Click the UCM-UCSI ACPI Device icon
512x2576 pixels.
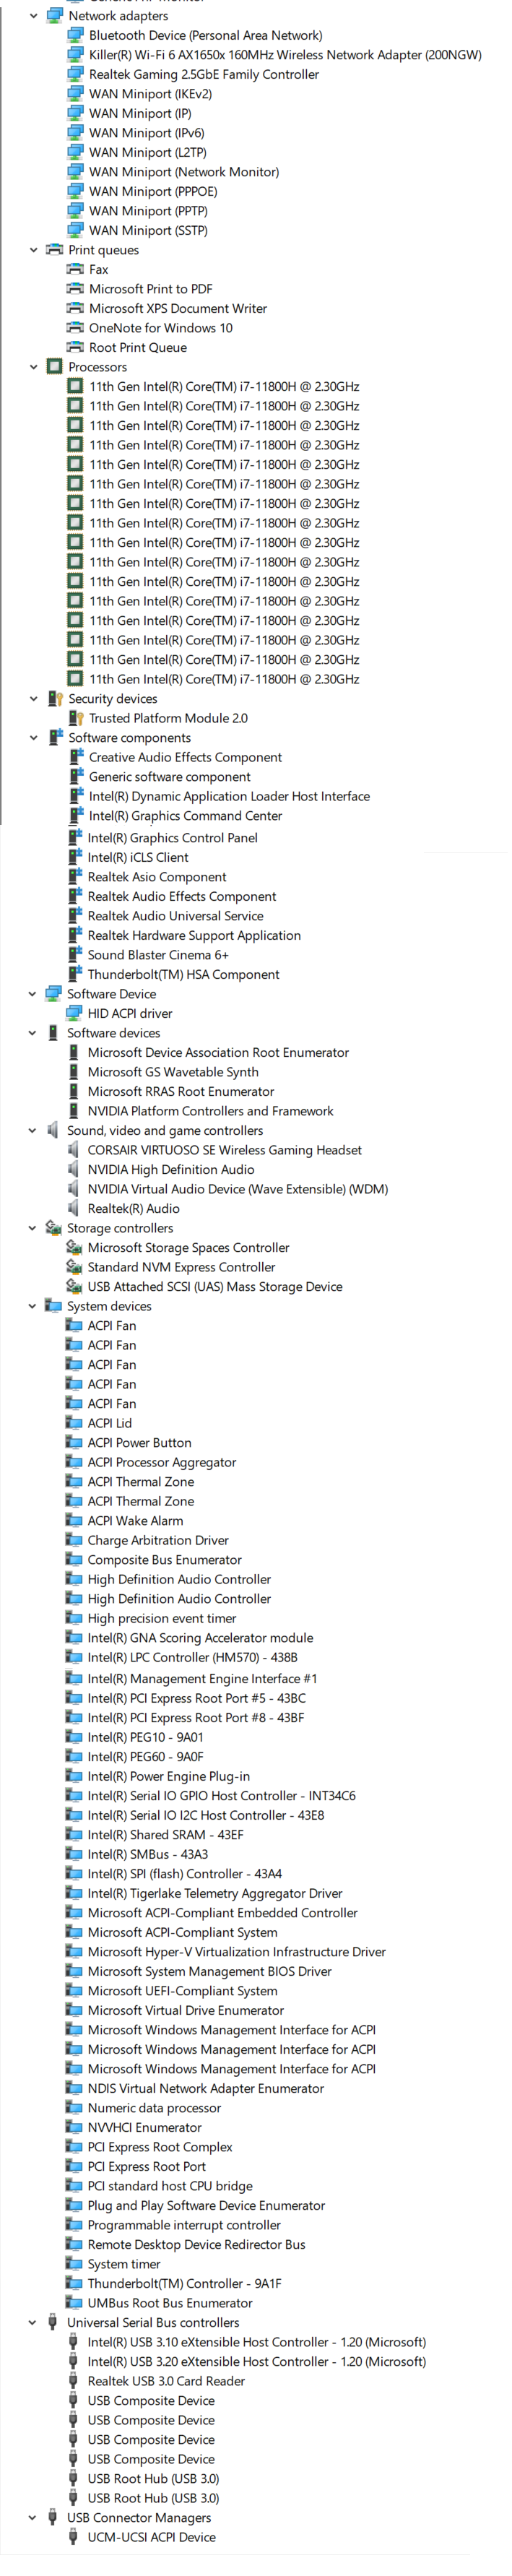click(73, 2537)
